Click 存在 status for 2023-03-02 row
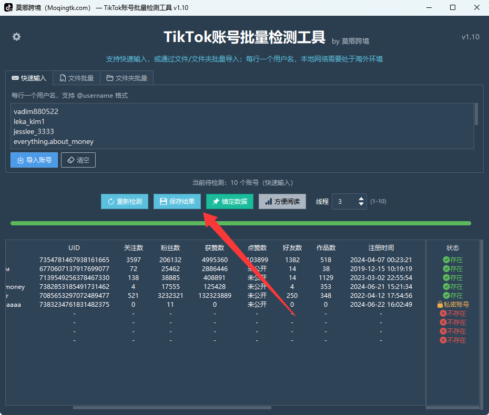This screenshot has width=489, height=415. (x=453, y=277)
